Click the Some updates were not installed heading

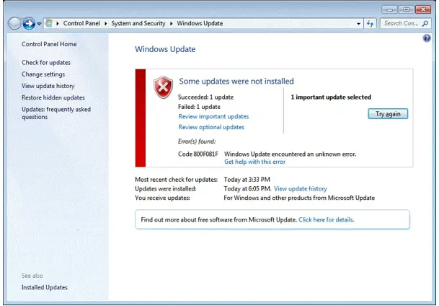[236, 82]
